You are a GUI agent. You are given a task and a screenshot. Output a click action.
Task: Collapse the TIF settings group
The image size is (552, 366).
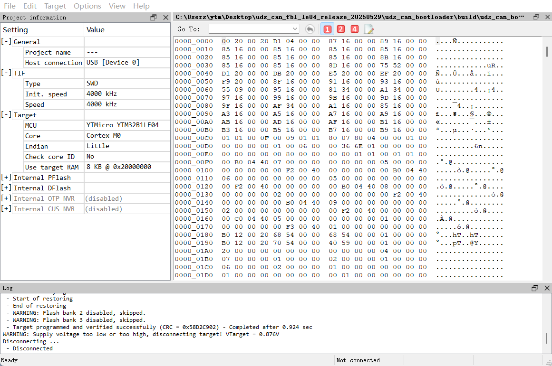coord(7,73)
